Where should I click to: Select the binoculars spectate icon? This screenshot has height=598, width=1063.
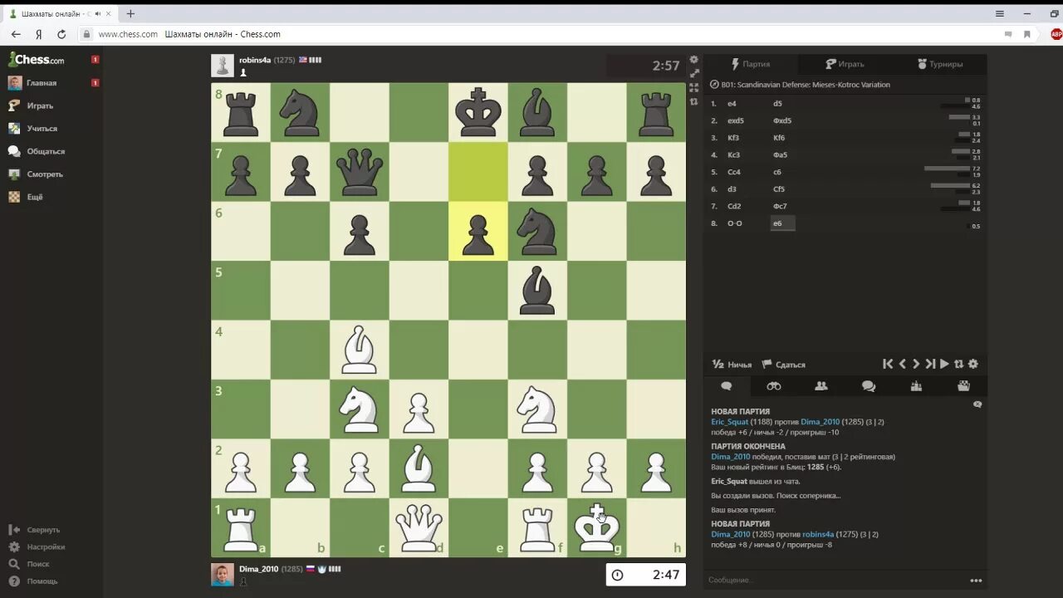click(x=773, y=385)
